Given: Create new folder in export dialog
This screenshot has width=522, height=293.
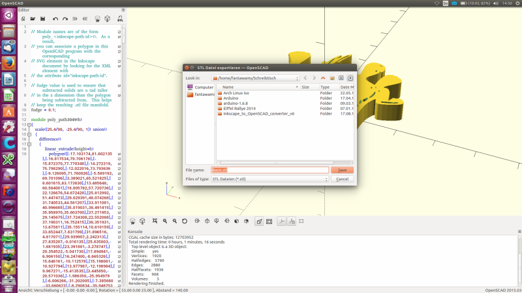Looking at the screenshot, I should (x=331, y=77).
